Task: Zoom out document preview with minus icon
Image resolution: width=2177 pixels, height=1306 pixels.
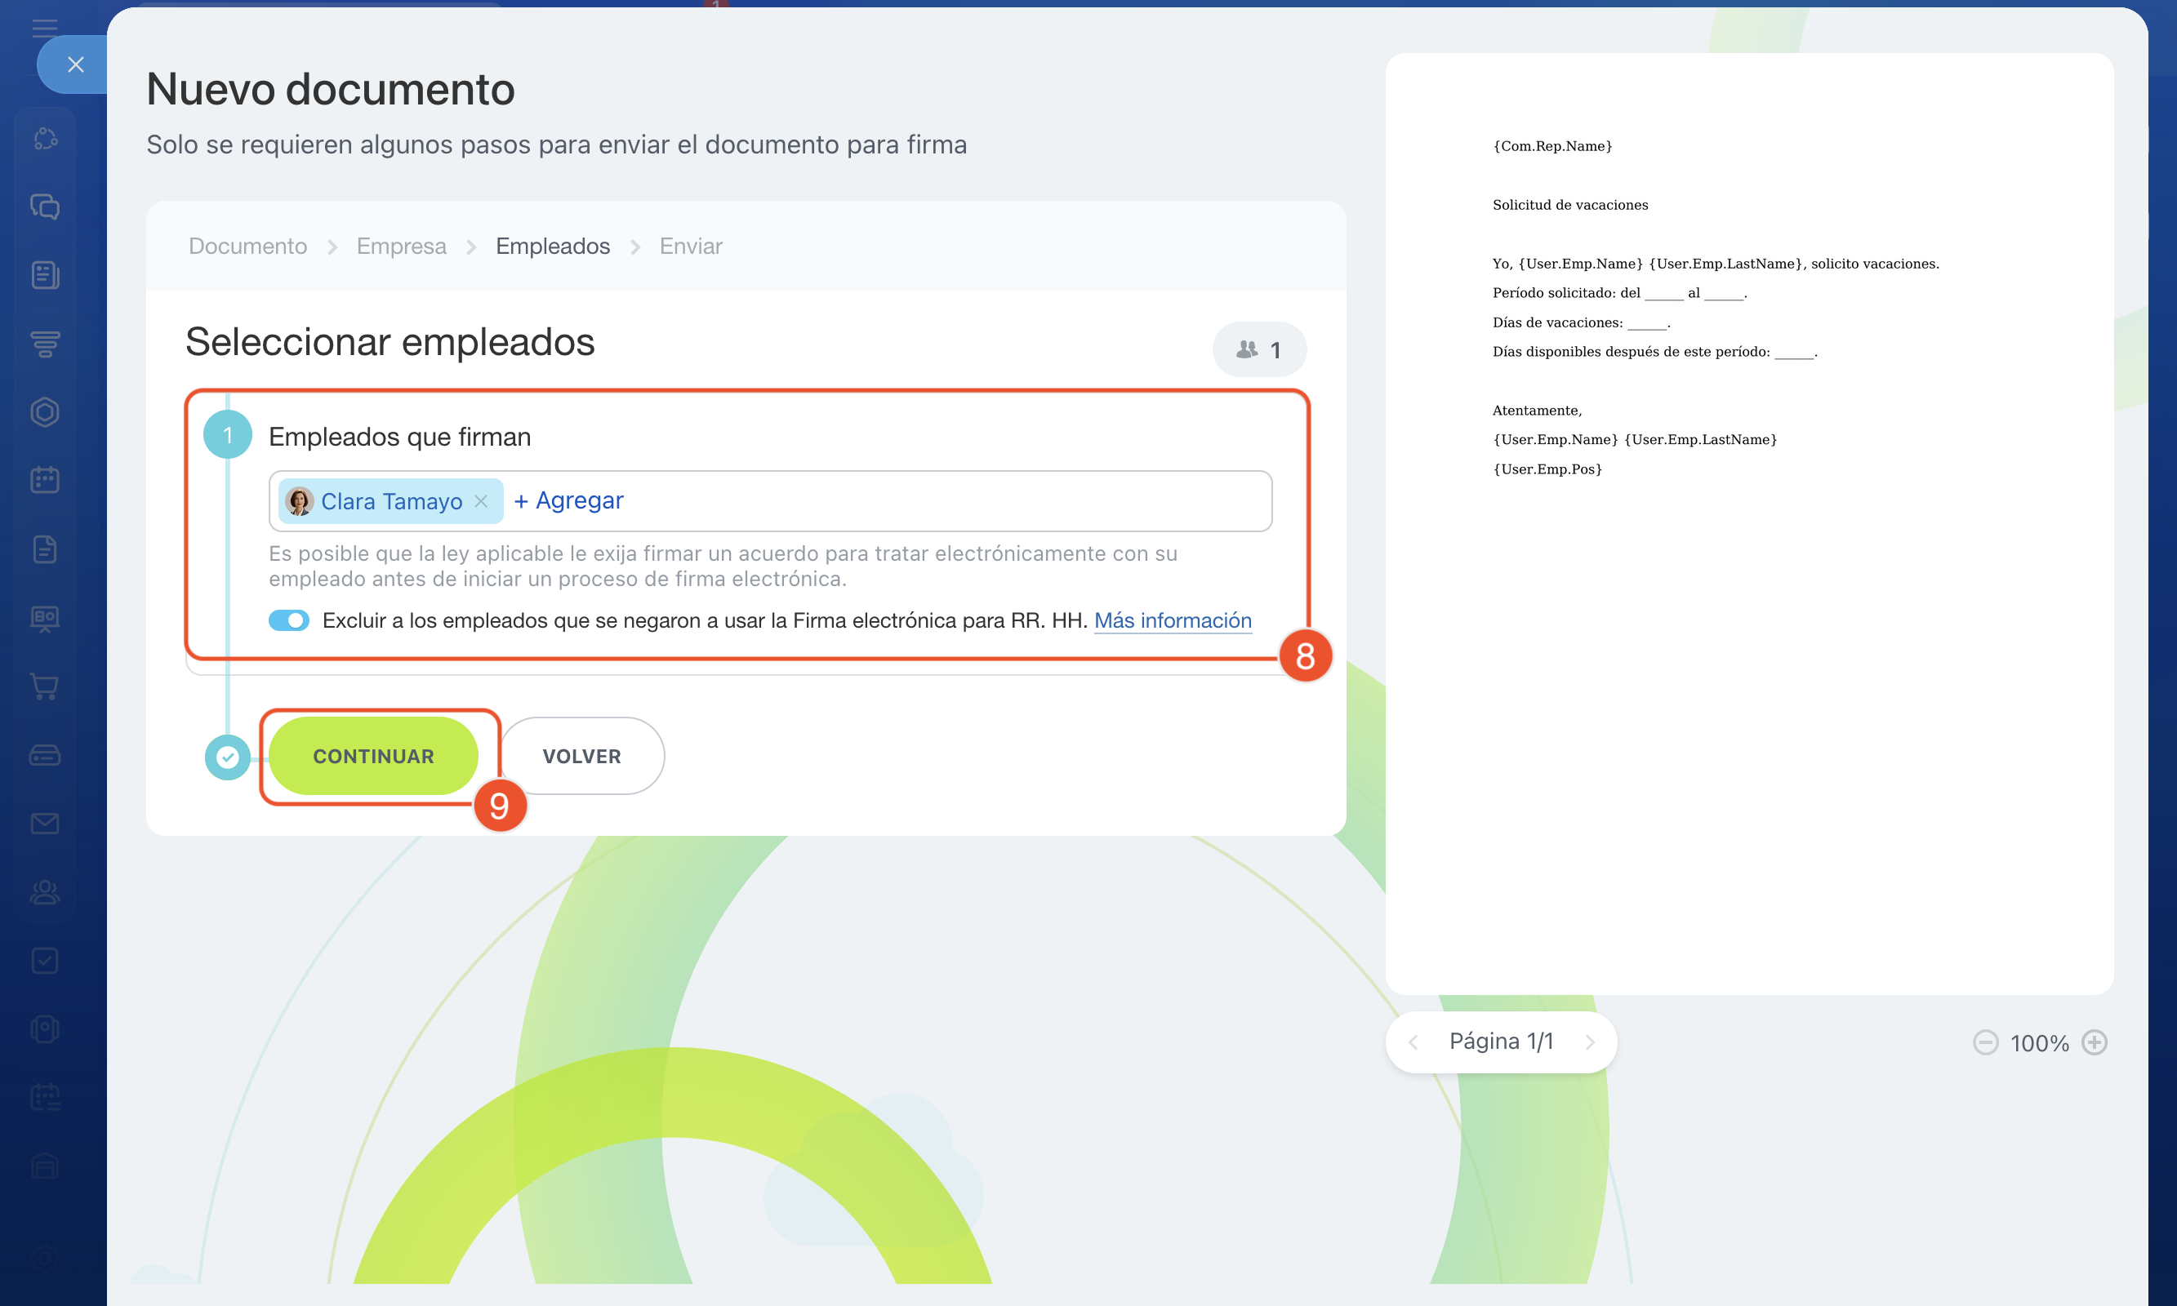Action: coord(1985,1043)
